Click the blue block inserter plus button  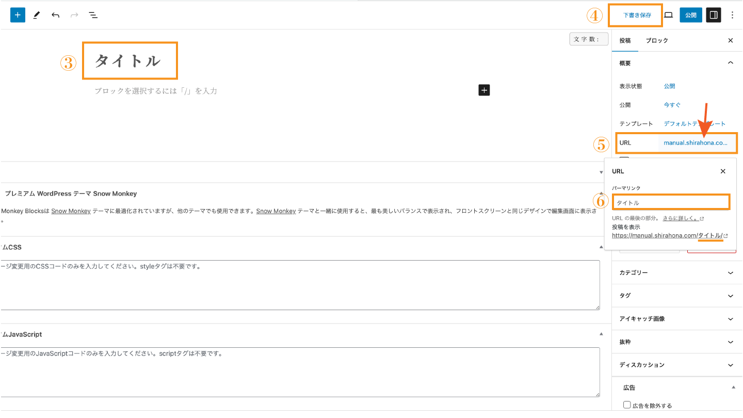tap(18, 15)
